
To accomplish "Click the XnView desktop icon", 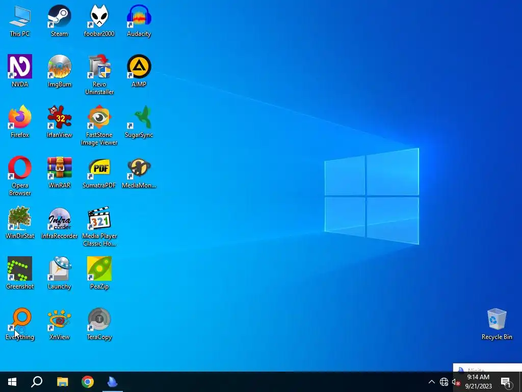I will pos(59,324).
